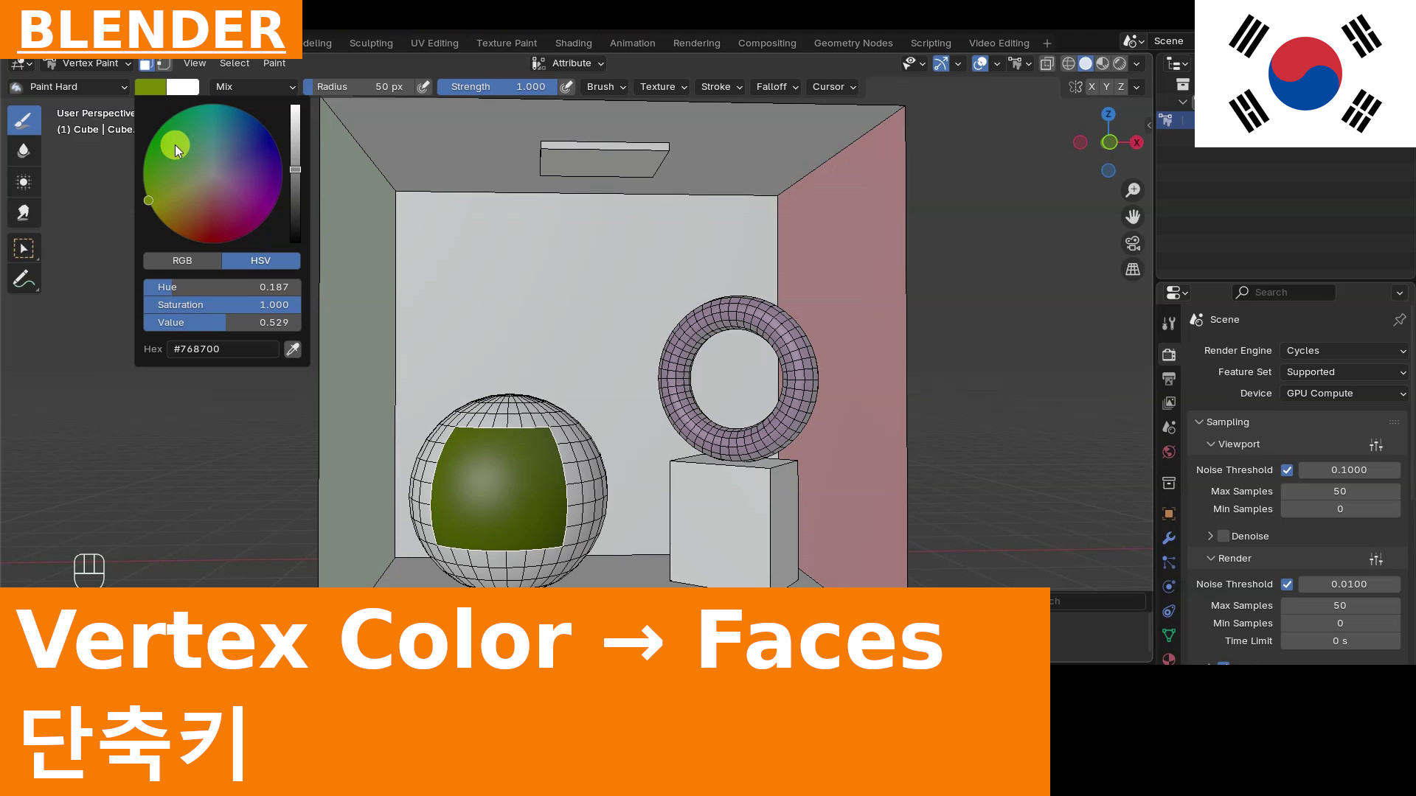Enable the Denoise checkbox
This screenshot has width=1416, height=796.
tap(1224, 537)
